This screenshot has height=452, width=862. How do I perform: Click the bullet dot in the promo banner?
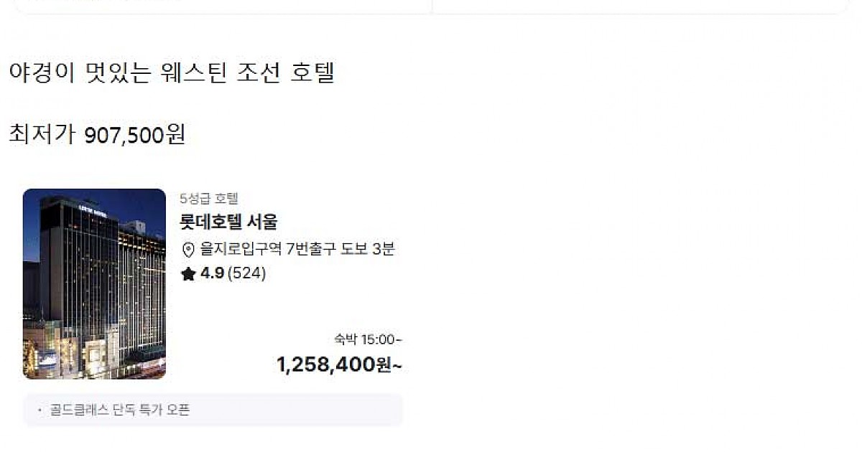click(x=40, y=410)
